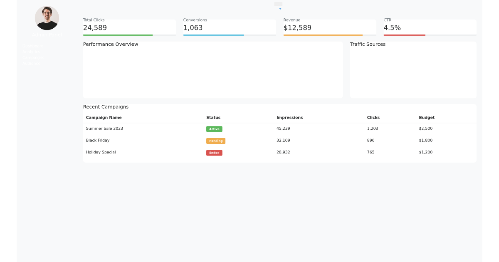Click the Traffic Sources panel header

(368, 44)
